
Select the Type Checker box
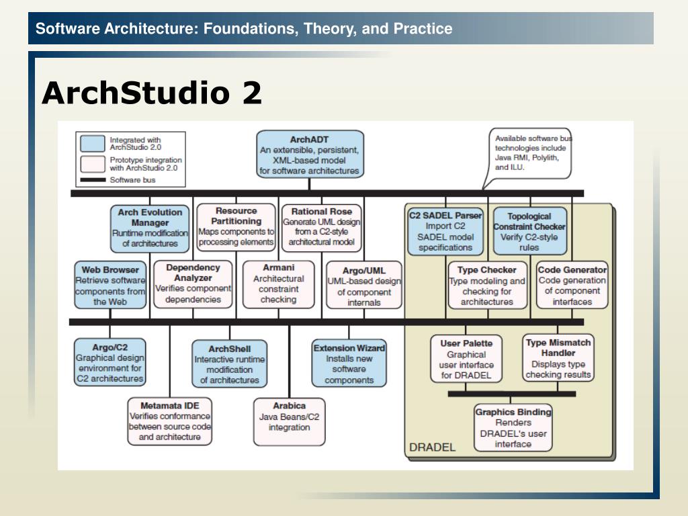pos(487,285)
